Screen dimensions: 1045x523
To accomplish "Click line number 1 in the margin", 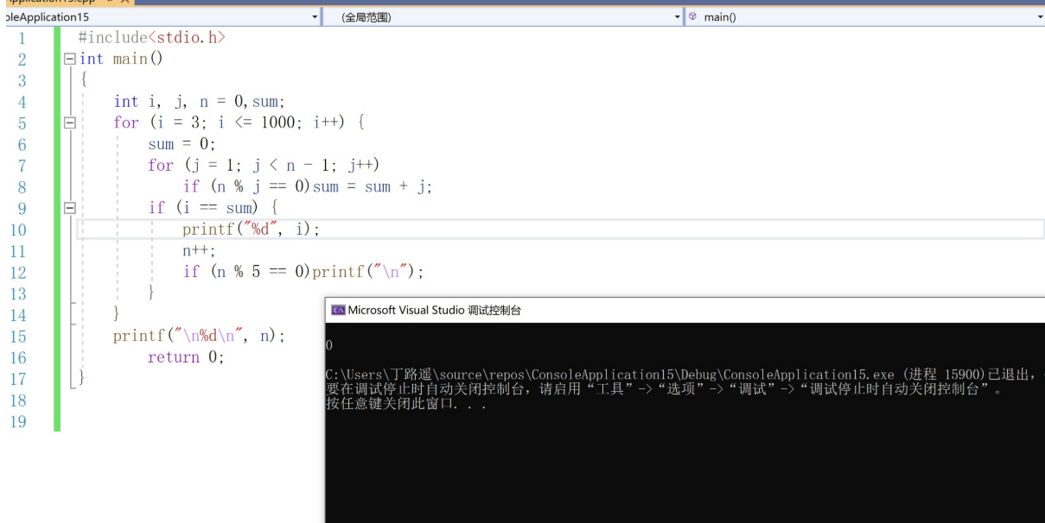I will click(22, 38).
